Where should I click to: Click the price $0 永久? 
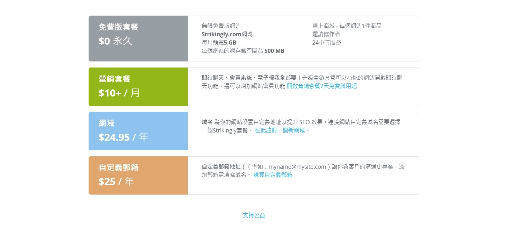115,41
